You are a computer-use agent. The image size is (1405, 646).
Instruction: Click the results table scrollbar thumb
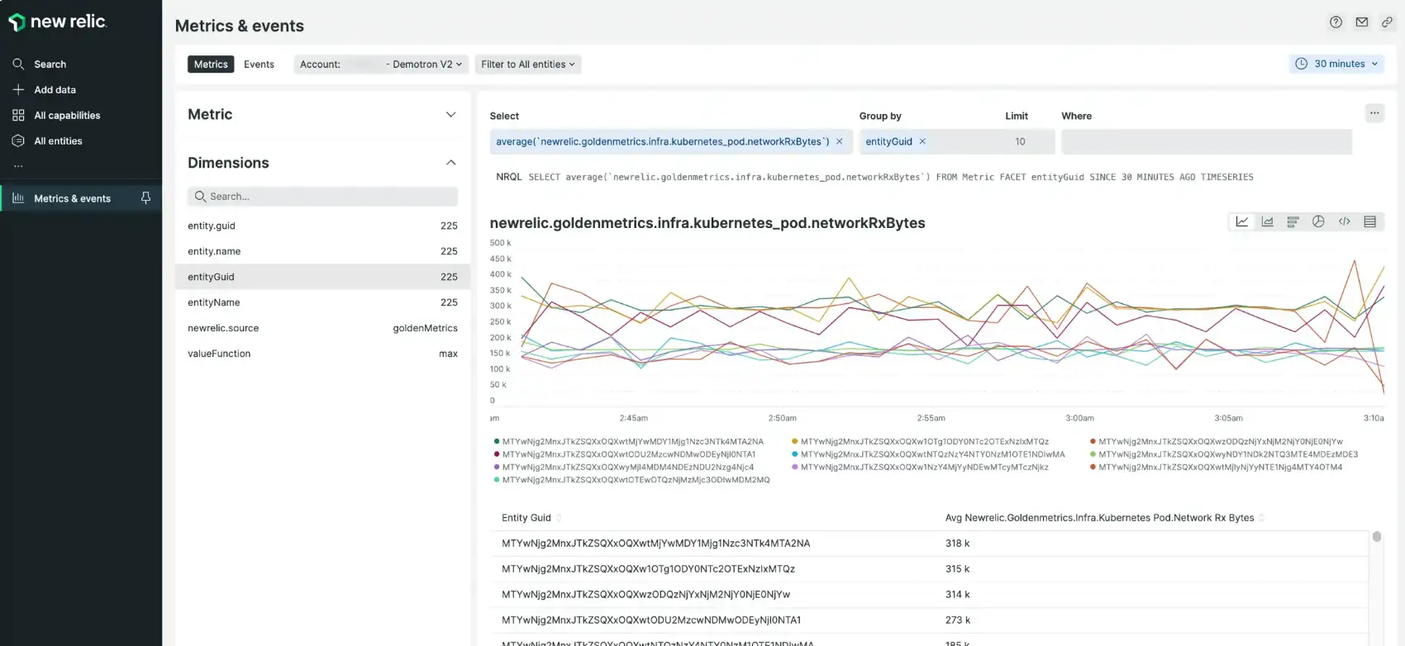pyautogui.click(x=1376, y=537)
